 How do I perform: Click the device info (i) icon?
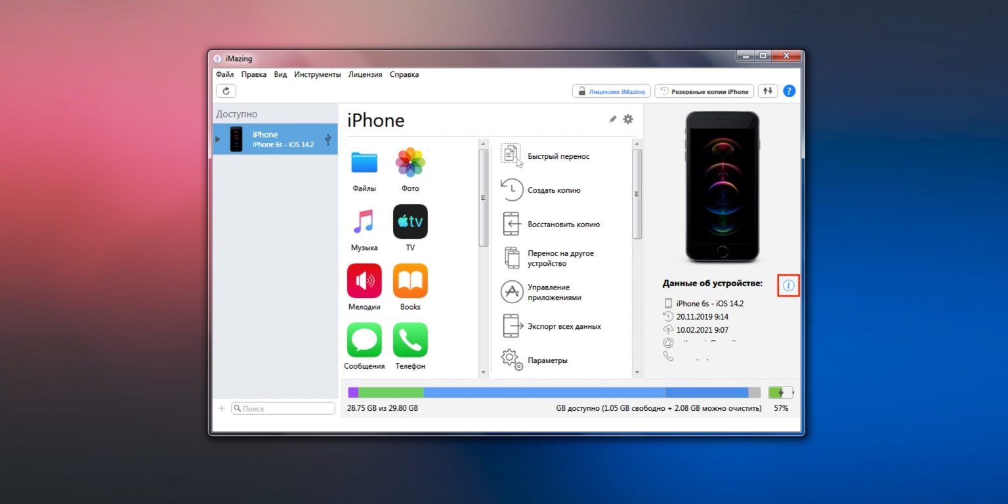pos(789,285)
